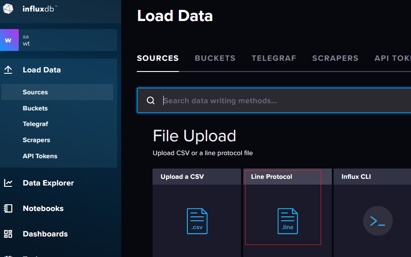Viewport: 411px width, 257px height.
Task: Open the user avatar 'W' badge
Action: click(9, 40)
